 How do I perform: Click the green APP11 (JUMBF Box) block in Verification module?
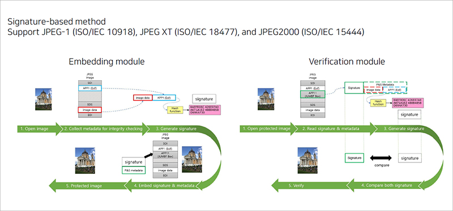click(313, 94)
